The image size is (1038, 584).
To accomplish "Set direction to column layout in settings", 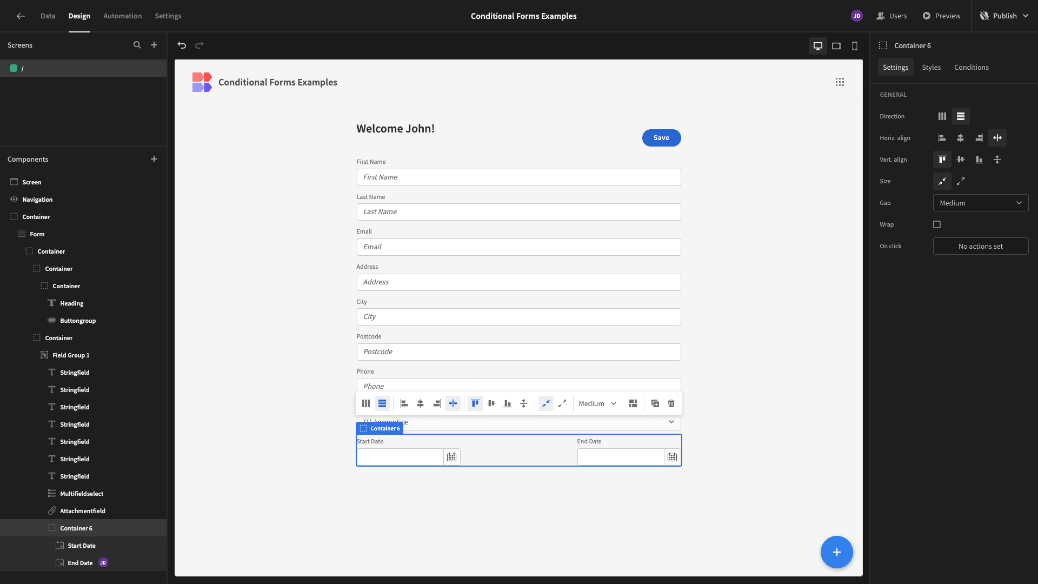I will pyautogui.click(x=942, y=116).
